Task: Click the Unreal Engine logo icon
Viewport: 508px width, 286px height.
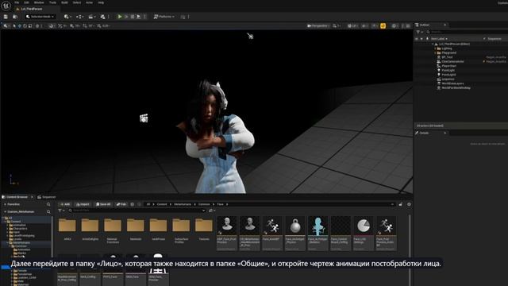Action: (x=6, y=6)
